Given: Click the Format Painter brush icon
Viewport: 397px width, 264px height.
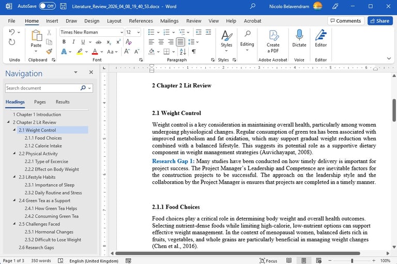Looking at the screenshot, I should 50,52.
